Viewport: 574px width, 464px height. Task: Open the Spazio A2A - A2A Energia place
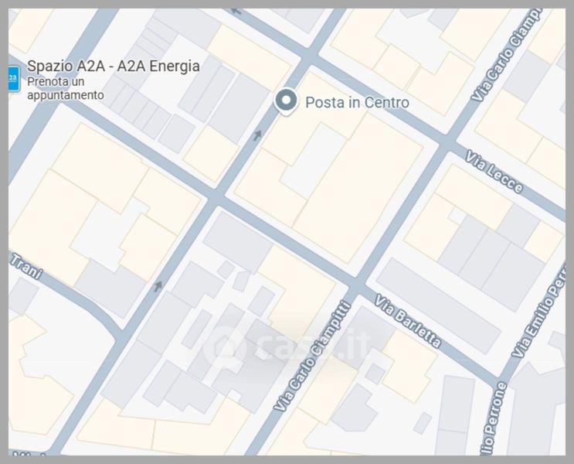coord(114,67)
